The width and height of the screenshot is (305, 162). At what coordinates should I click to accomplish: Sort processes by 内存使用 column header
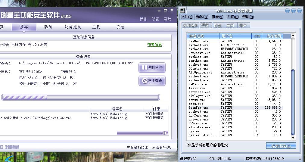(272, 36)
